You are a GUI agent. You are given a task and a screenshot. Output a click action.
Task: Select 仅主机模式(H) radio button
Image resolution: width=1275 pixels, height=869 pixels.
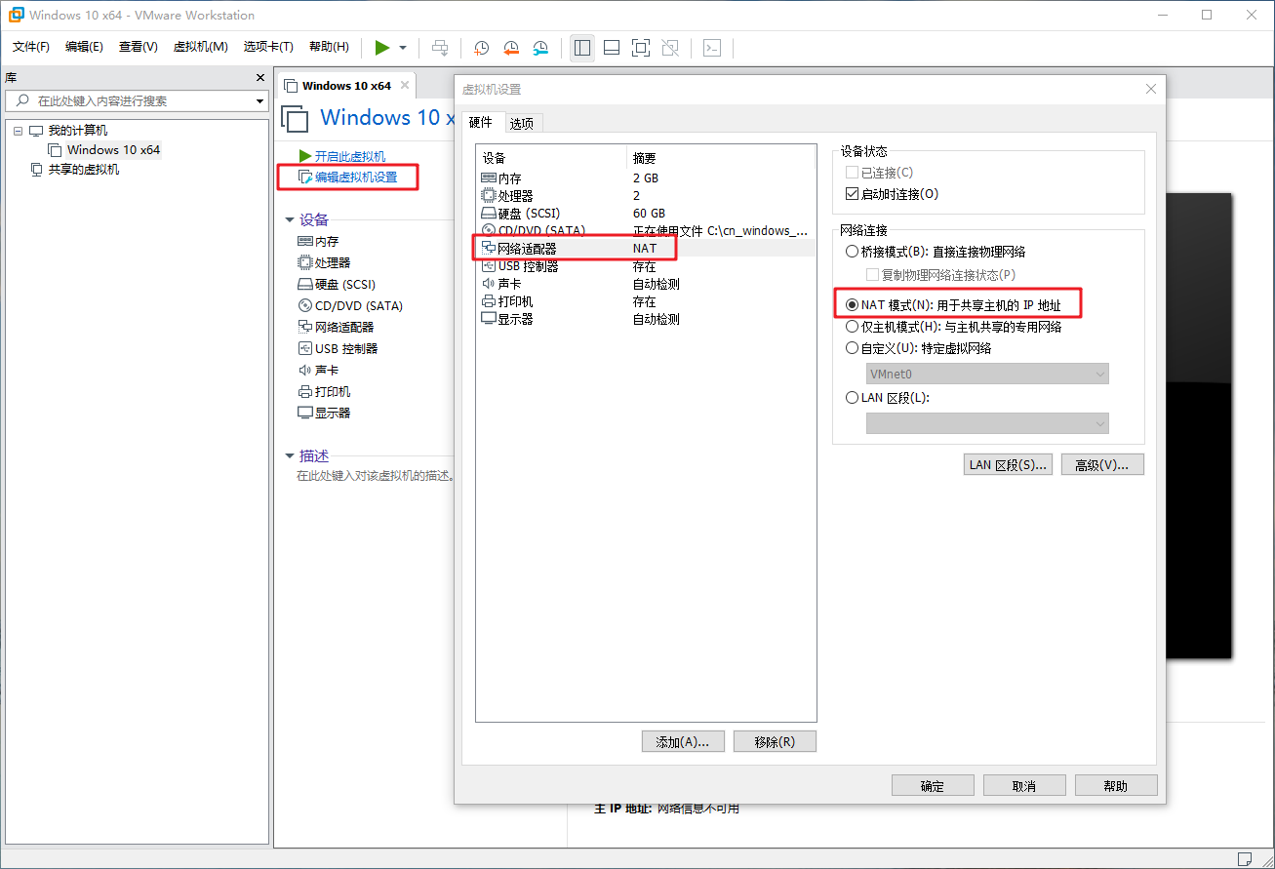click(852, 327)
